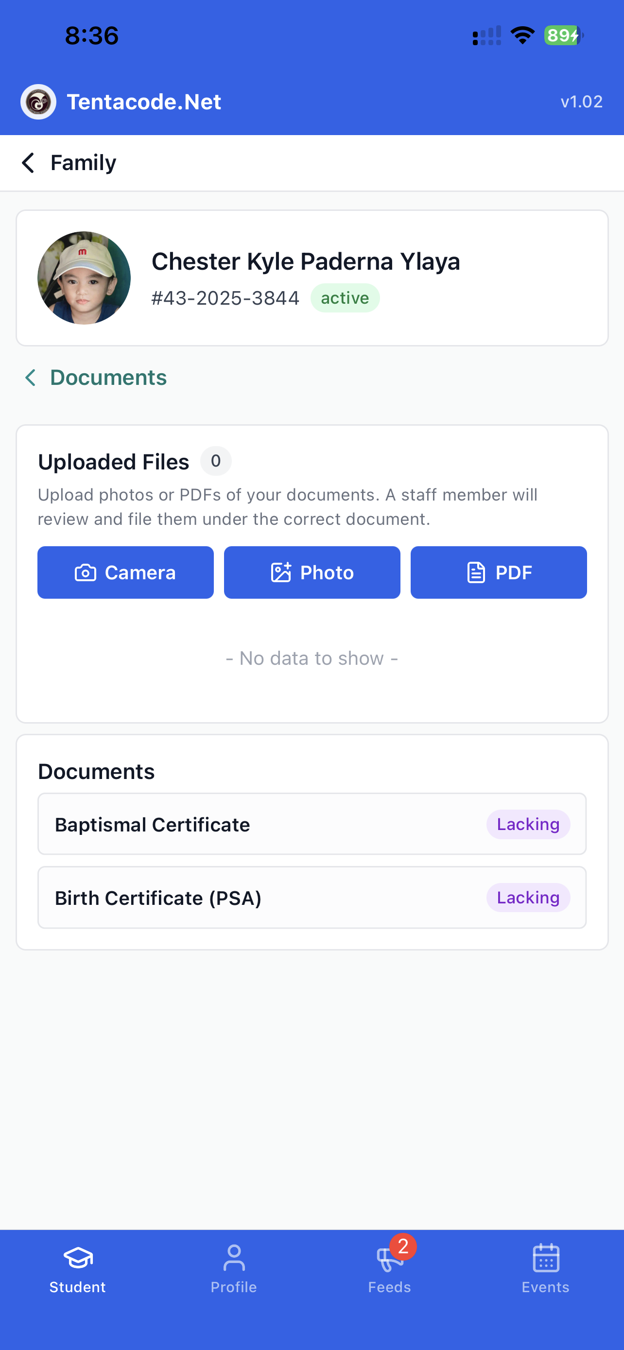624x1350 pixels.
Task: Tap the v1.02 version label
Action: [x=582, y=102]
